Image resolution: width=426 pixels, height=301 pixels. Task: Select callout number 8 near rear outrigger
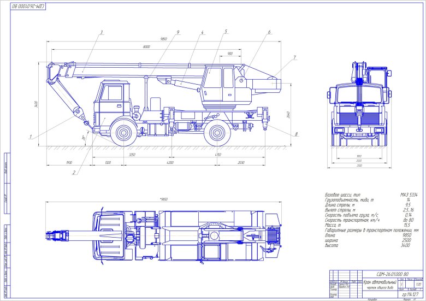[295, 134]
